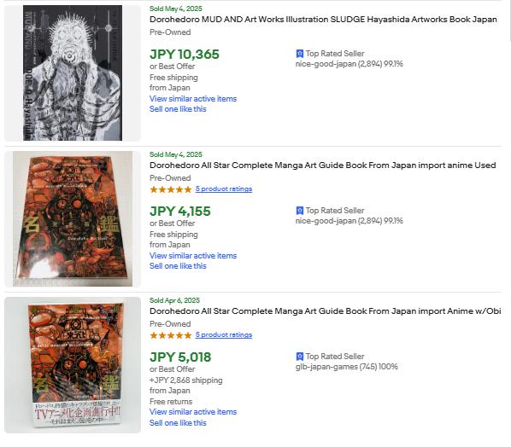Click Top Rated Seller badge icon for glb-japan-games

tap(299, 357)
